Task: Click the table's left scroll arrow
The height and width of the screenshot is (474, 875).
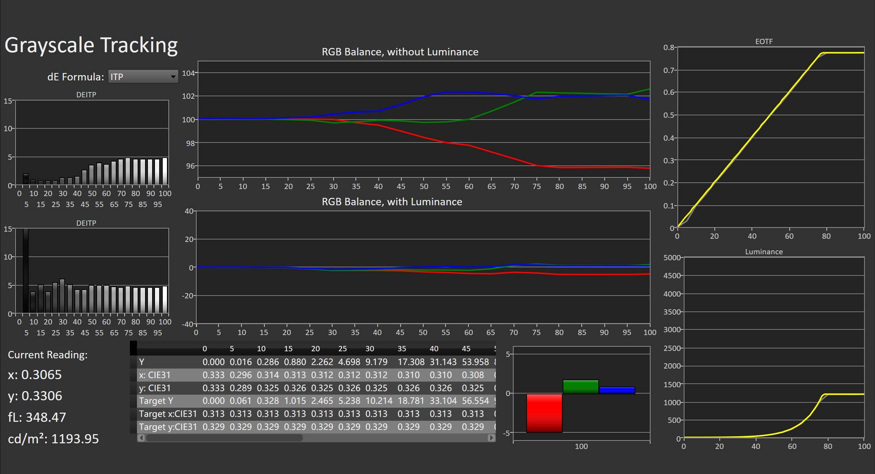Action: (x=141, y=438)
